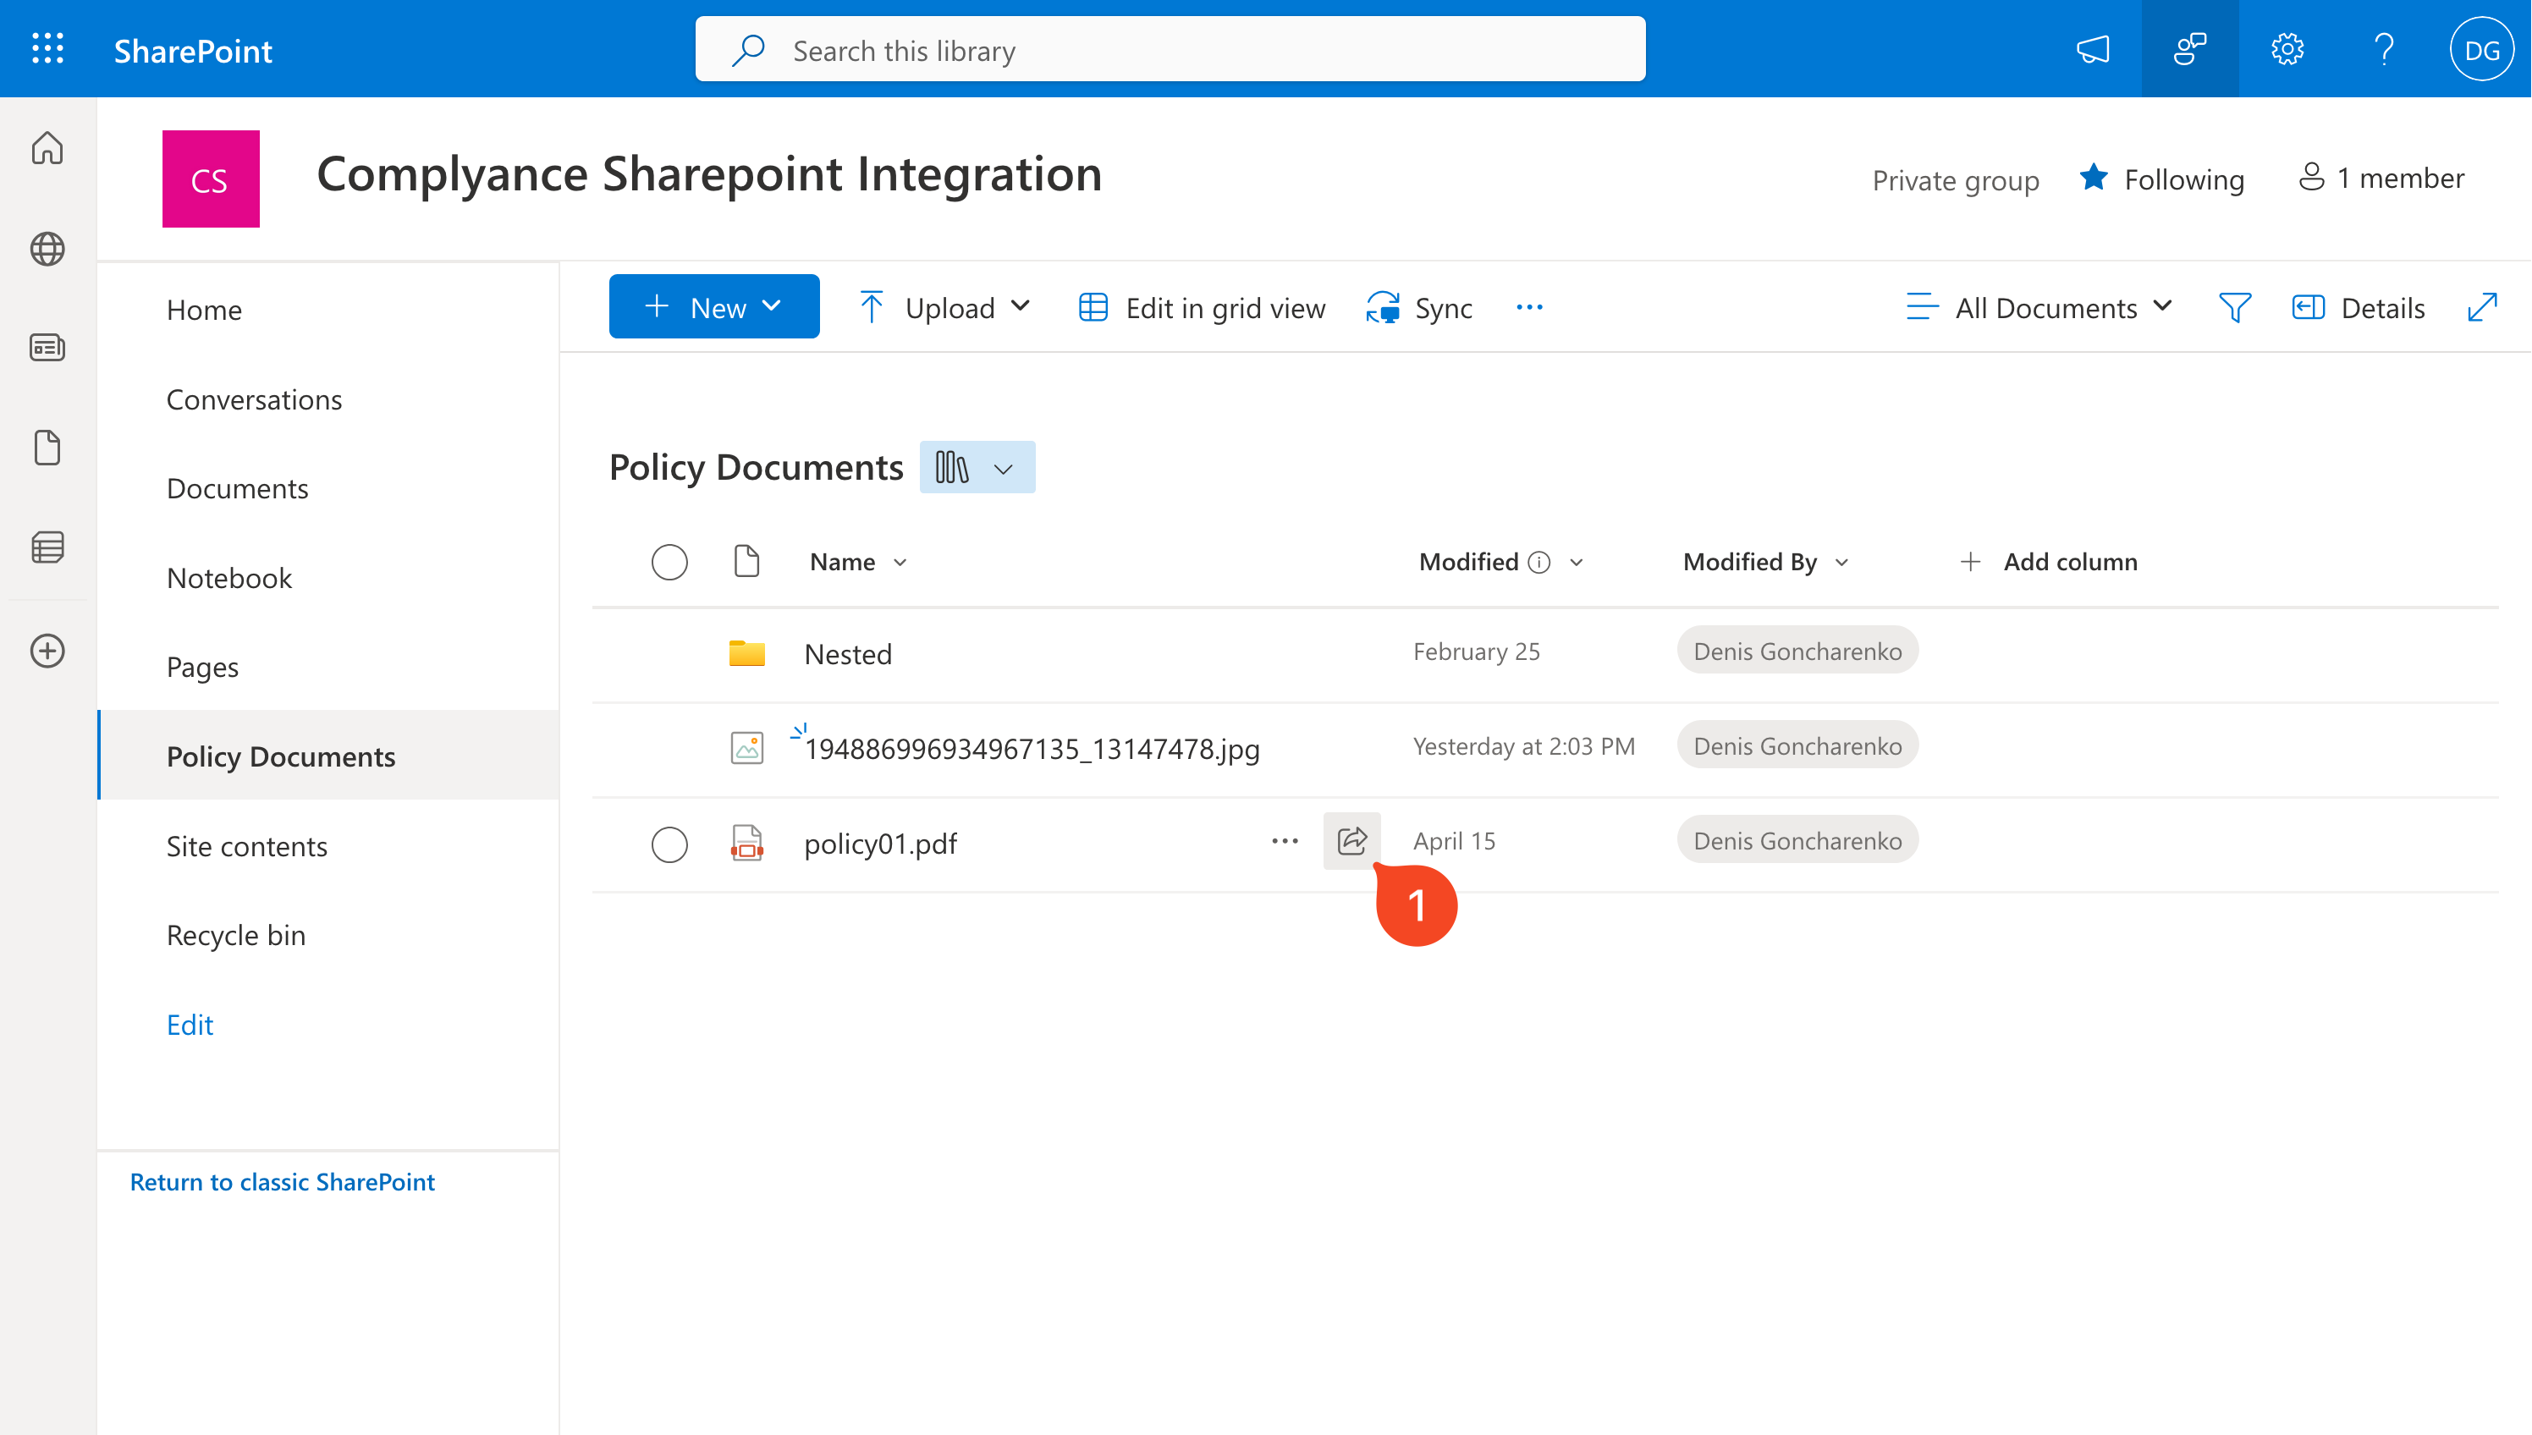Open more actions ellipsis for policy01.pdf
Screen dimensions: 2532x1435
[x=1285, y=841]
